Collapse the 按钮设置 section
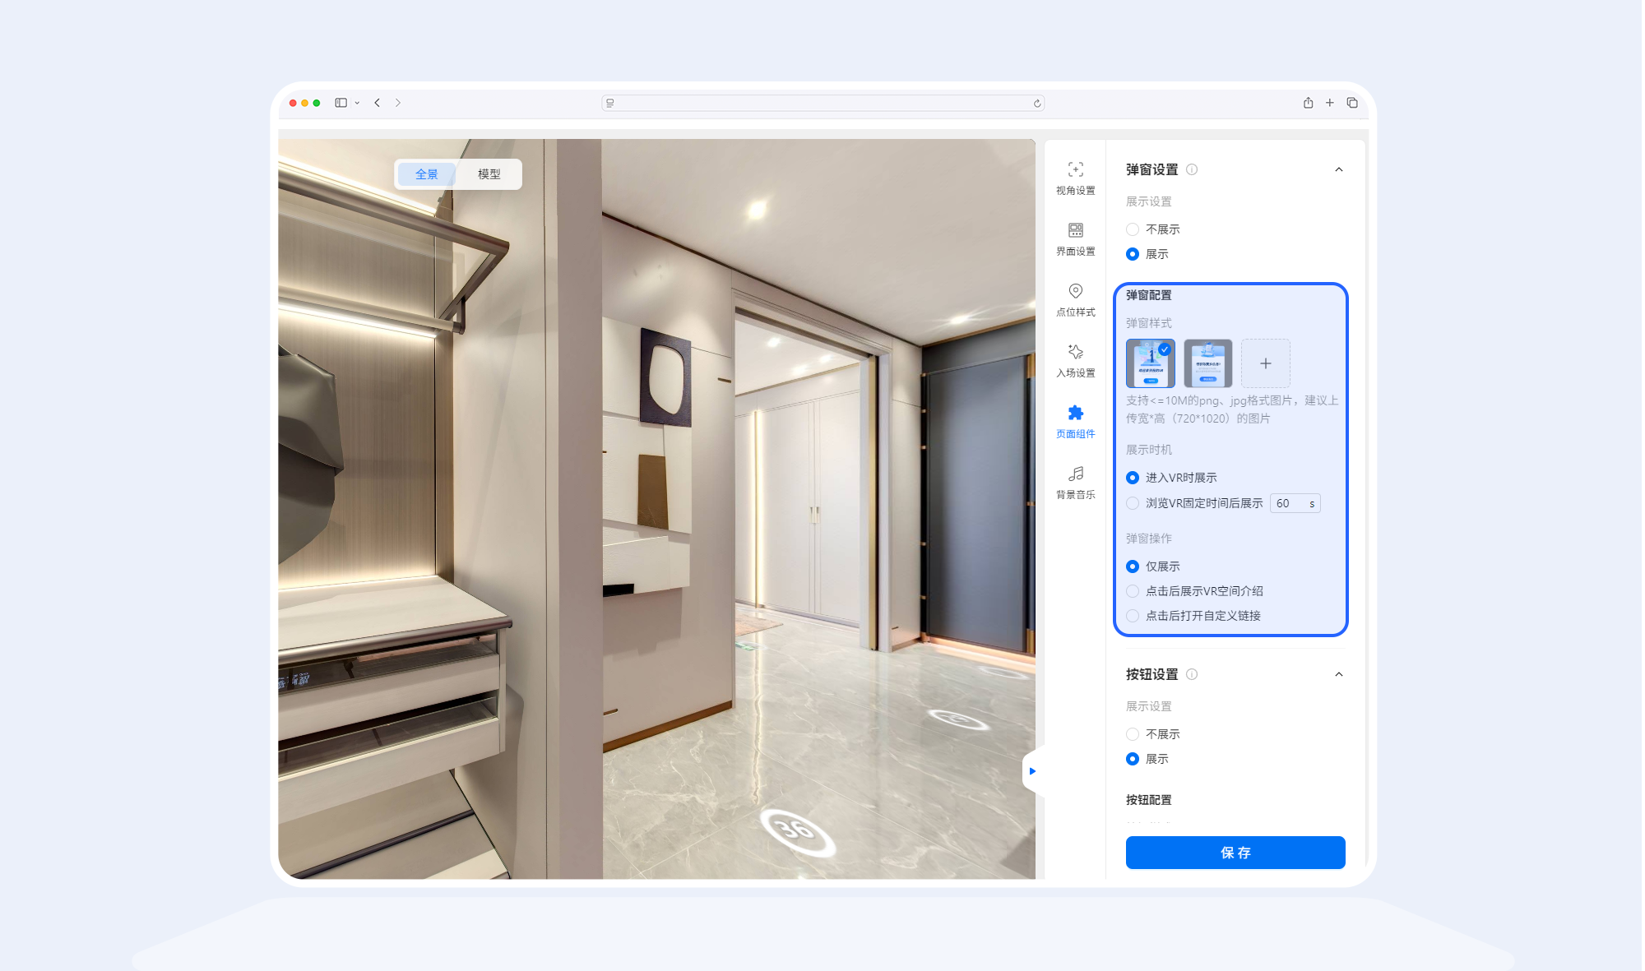The width and height of the screenshot is (1645, 971). click(x=1338, y=674)
